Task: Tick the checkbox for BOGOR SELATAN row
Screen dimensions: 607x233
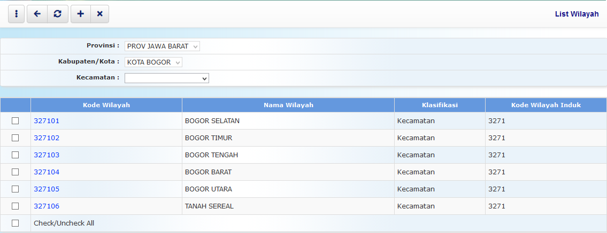Action: click(x=16, y=121)
